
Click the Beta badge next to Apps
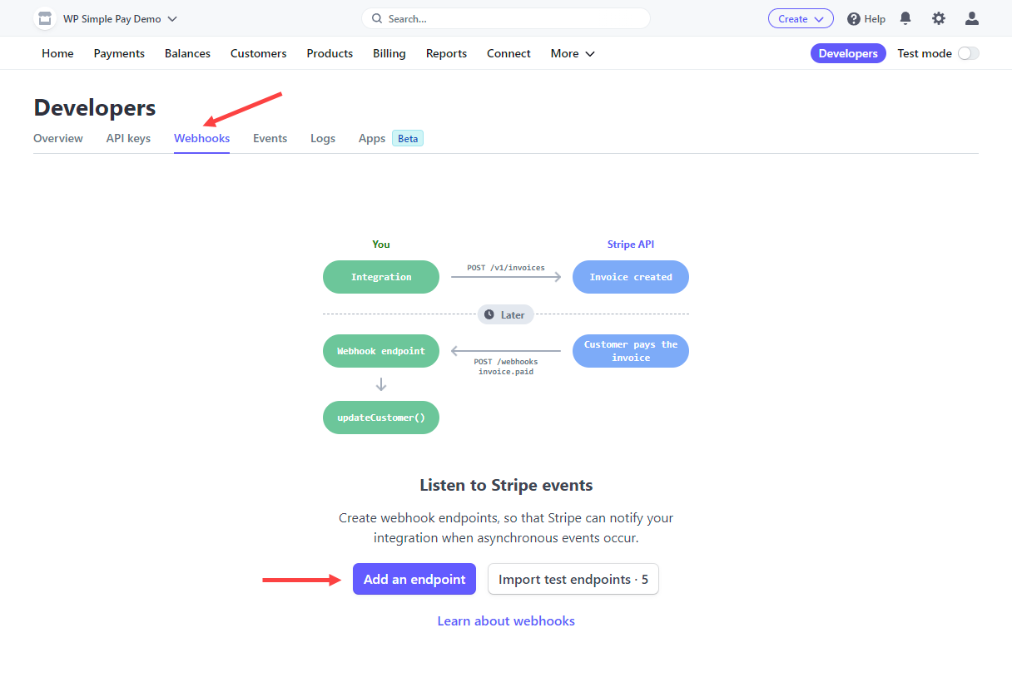point(408,139)
